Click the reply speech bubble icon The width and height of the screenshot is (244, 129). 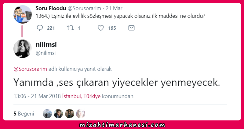tap(40, 28)
